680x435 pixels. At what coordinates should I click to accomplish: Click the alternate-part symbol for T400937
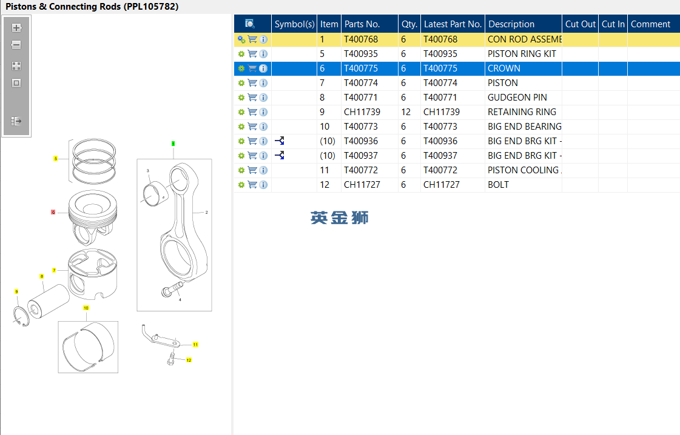coord(280,155)
